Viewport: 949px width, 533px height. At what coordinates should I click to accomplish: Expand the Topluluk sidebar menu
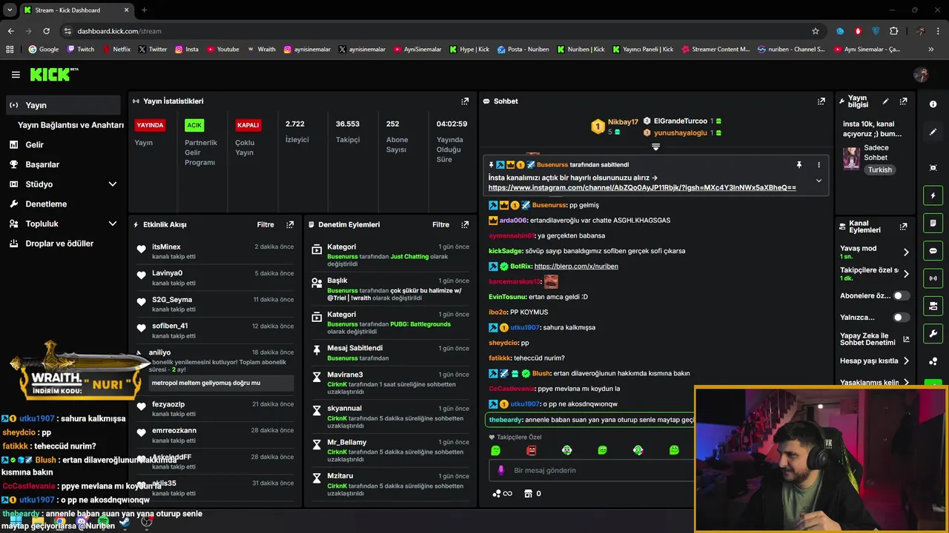point(113,224)
